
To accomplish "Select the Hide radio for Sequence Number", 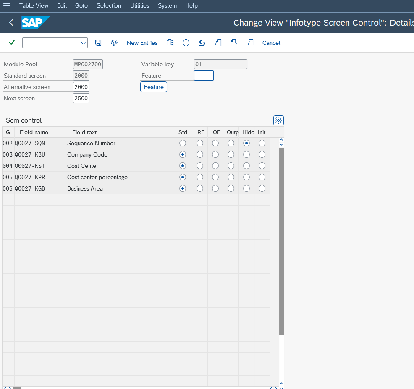I will click(x=246, y=143).
